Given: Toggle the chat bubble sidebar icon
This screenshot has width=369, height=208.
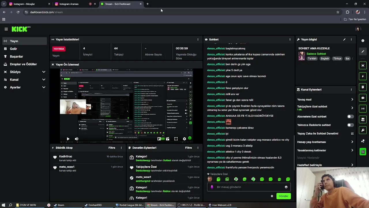Looking at the screenshot, I should click(363, 98).
